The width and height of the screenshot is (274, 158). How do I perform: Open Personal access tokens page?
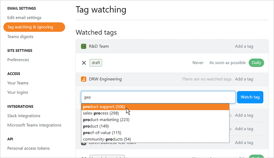[28, 148]
